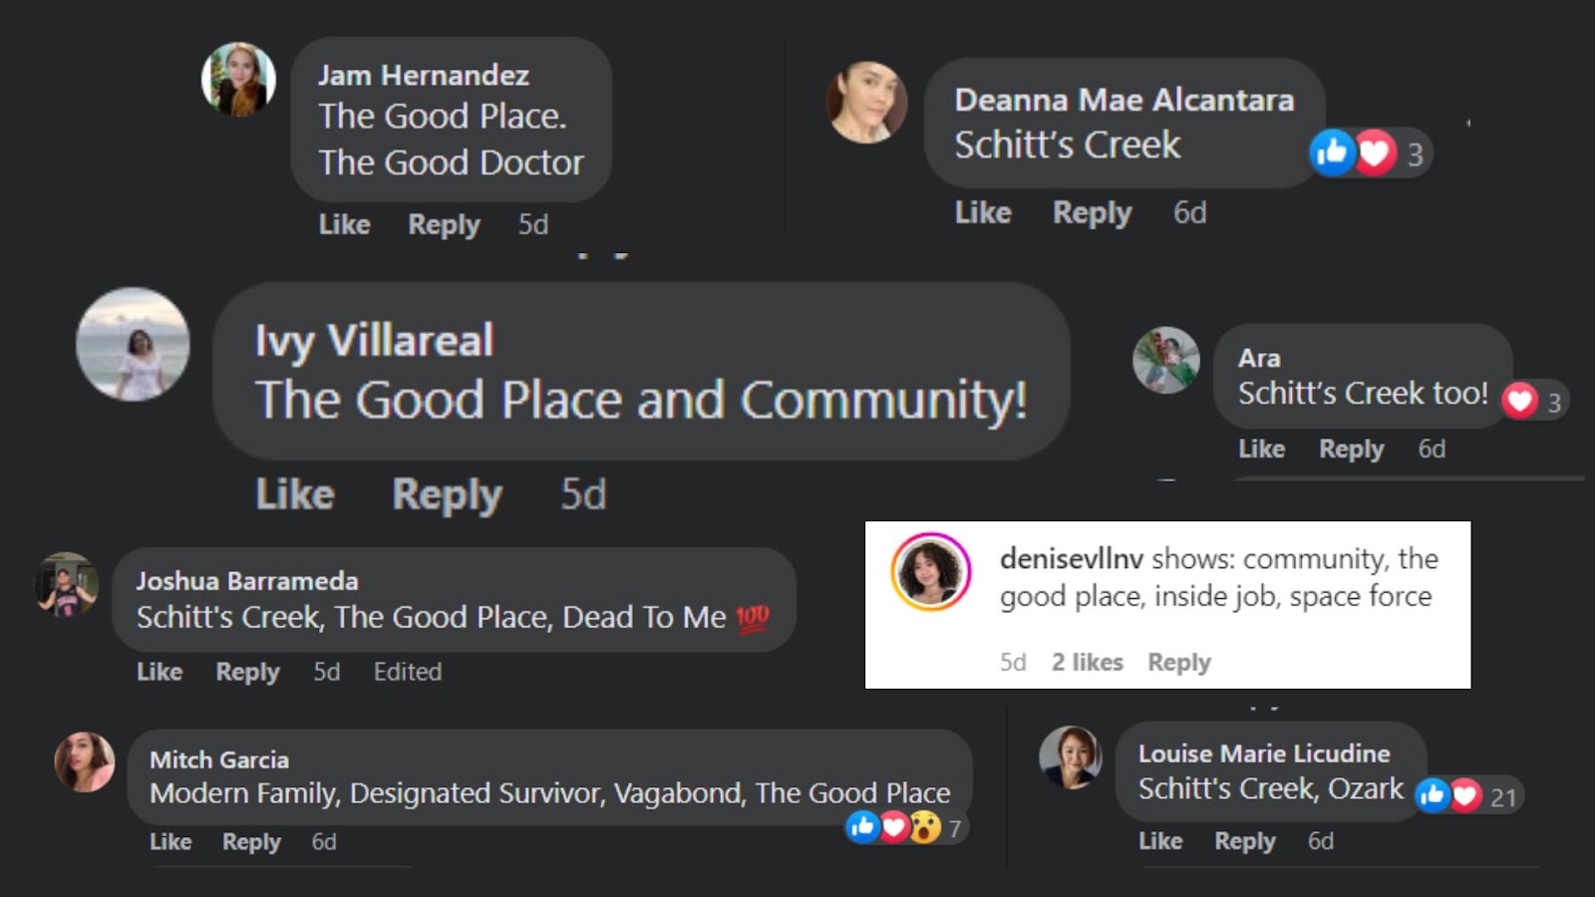
Task: Reply to Joshua Barrameda's comment
Action: point(247,673)
